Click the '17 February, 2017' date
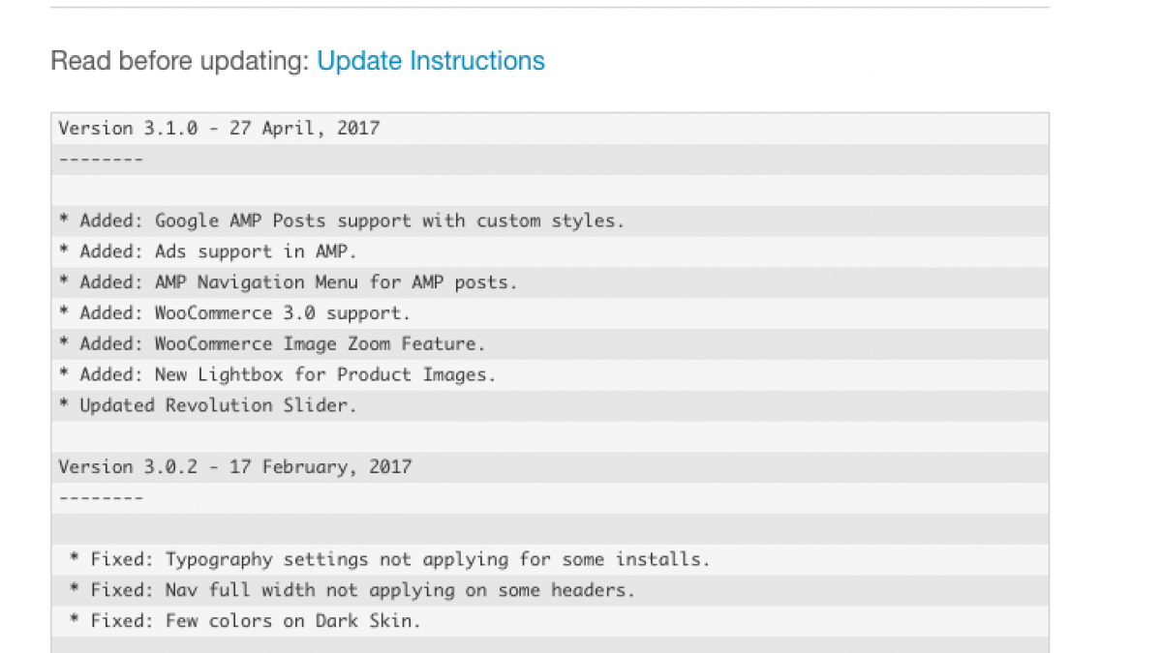 click(x=320, y=467)
